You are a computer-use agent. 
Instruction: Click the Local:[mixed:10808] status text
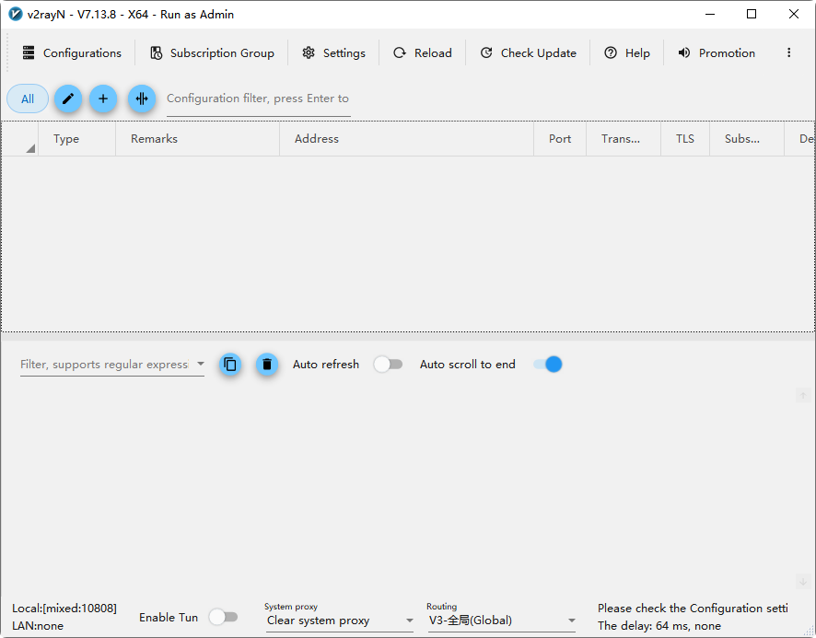click(x=64, y=609)
